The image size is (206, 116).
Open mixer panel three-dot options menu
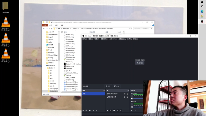(x=135, y=111)
